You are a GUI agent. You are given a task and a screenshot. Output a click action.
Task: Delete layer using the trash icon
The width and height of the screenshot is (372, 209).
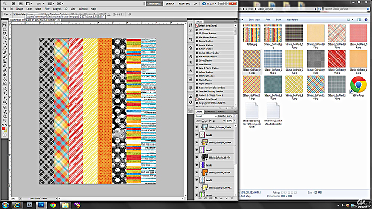click(232, 198)
